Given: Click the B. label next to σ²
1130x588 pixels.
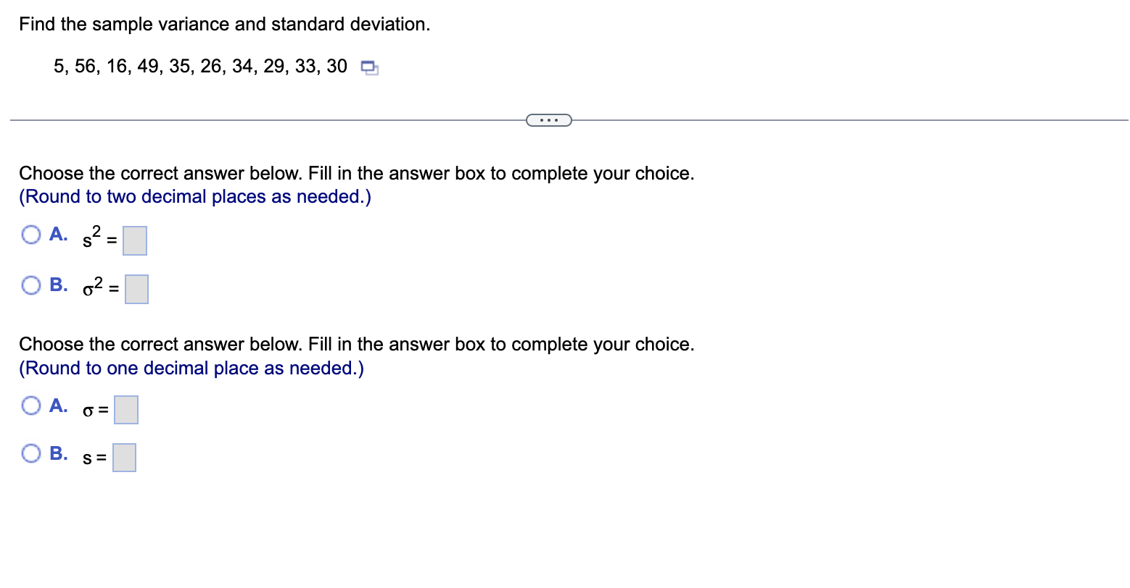Looking at the screenshot, I should [59, 284].
